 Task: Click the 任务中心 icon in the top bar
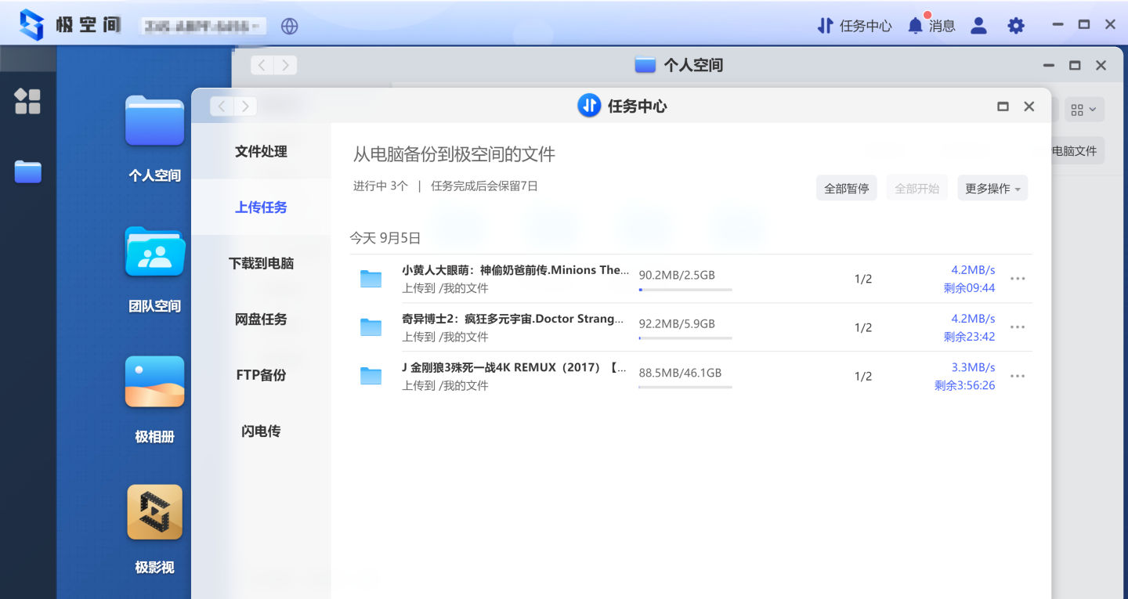point(825,25)
